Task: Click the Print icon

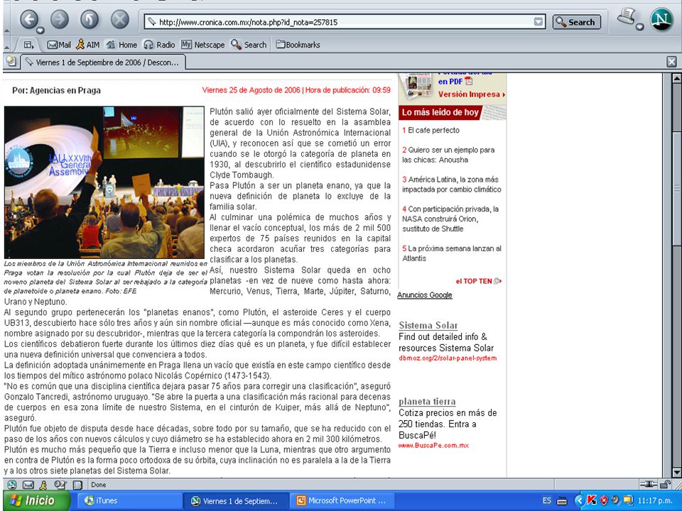Action: pyautogui.click(x=627, y=17)
